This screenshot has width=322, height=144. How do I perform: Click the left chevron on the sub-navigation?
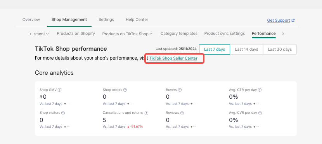pyautogui.click(x=30, y=34)
